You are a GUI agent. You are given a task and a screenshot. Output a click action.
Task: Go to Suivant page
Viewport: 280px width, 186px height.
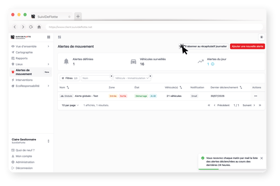coord(249,105)
